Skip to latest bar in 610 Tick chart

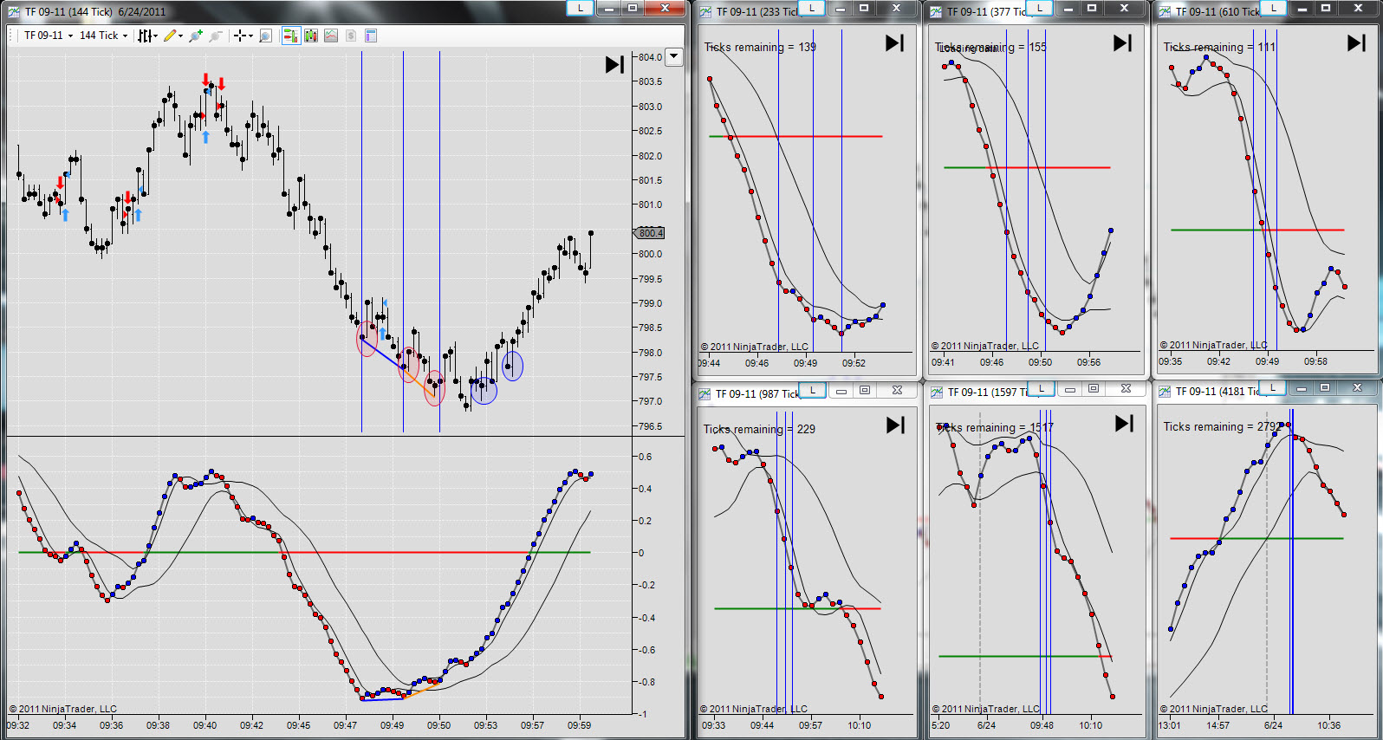click(x=1356, y=43)
